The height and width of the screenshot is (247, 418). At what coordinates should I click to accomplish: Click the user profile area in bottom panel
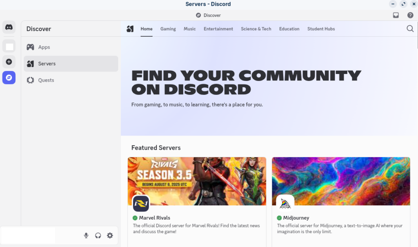28,236
